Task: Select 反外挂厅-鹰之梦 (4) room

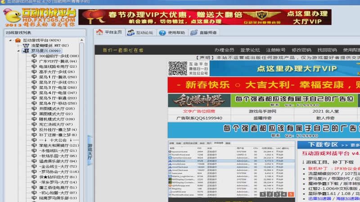Action: [58, 130]
